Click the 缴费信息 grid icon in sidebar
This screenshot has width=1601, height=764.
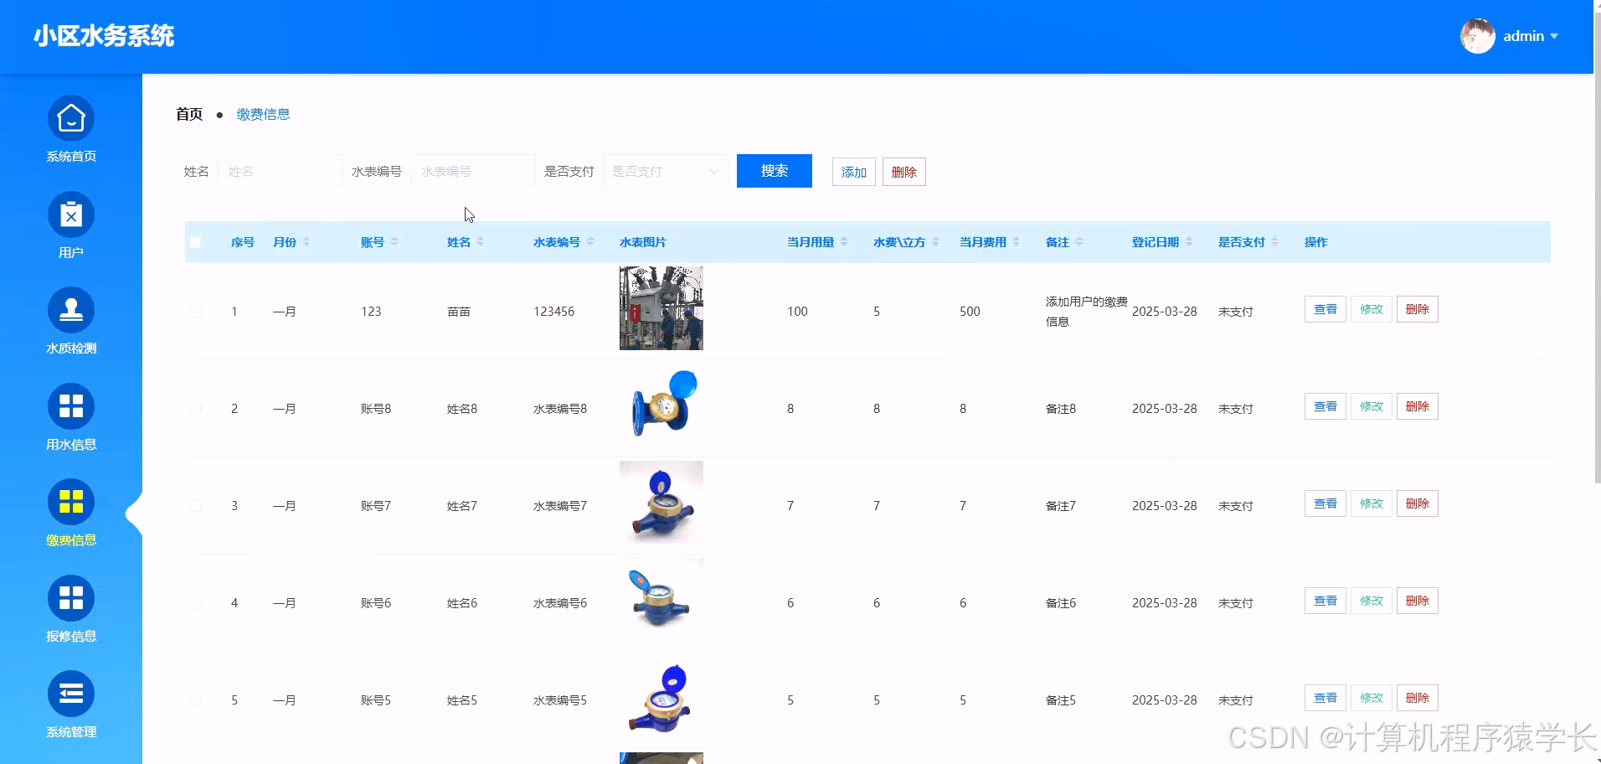tap(70, 503)
